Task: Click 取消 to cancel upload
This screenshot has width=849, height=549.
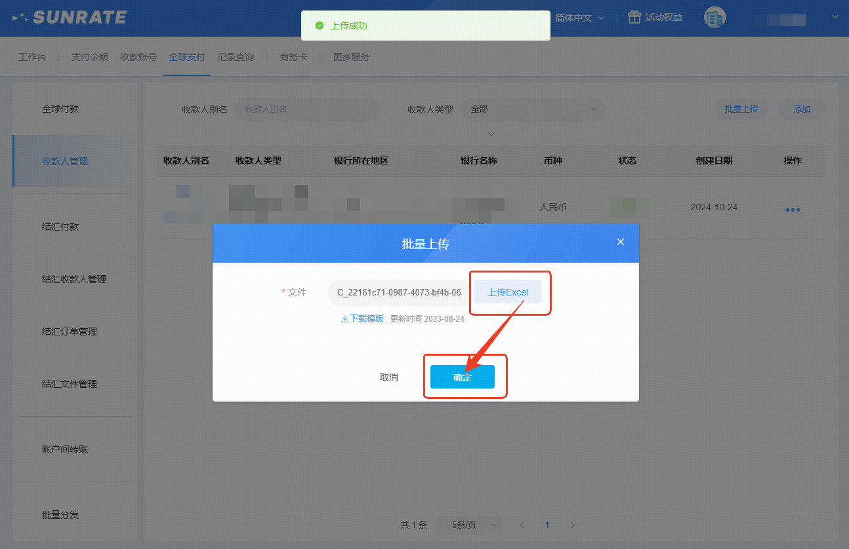Action: [x=389, y=377]
